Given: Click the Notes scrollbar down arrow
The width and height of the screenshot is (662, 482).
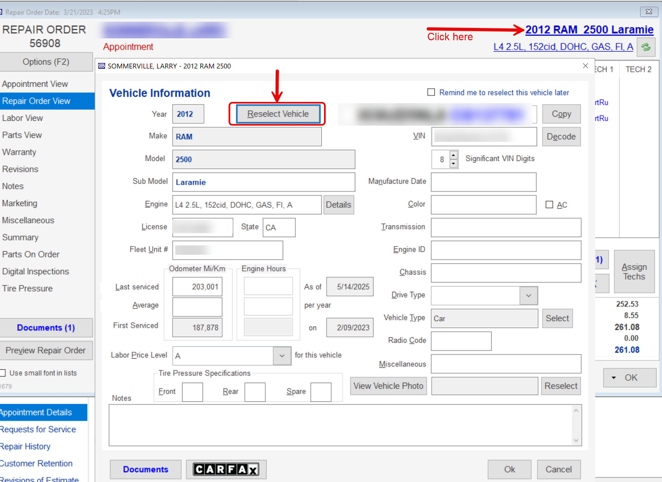Looking at the screenshot, I should click(576, 440).
